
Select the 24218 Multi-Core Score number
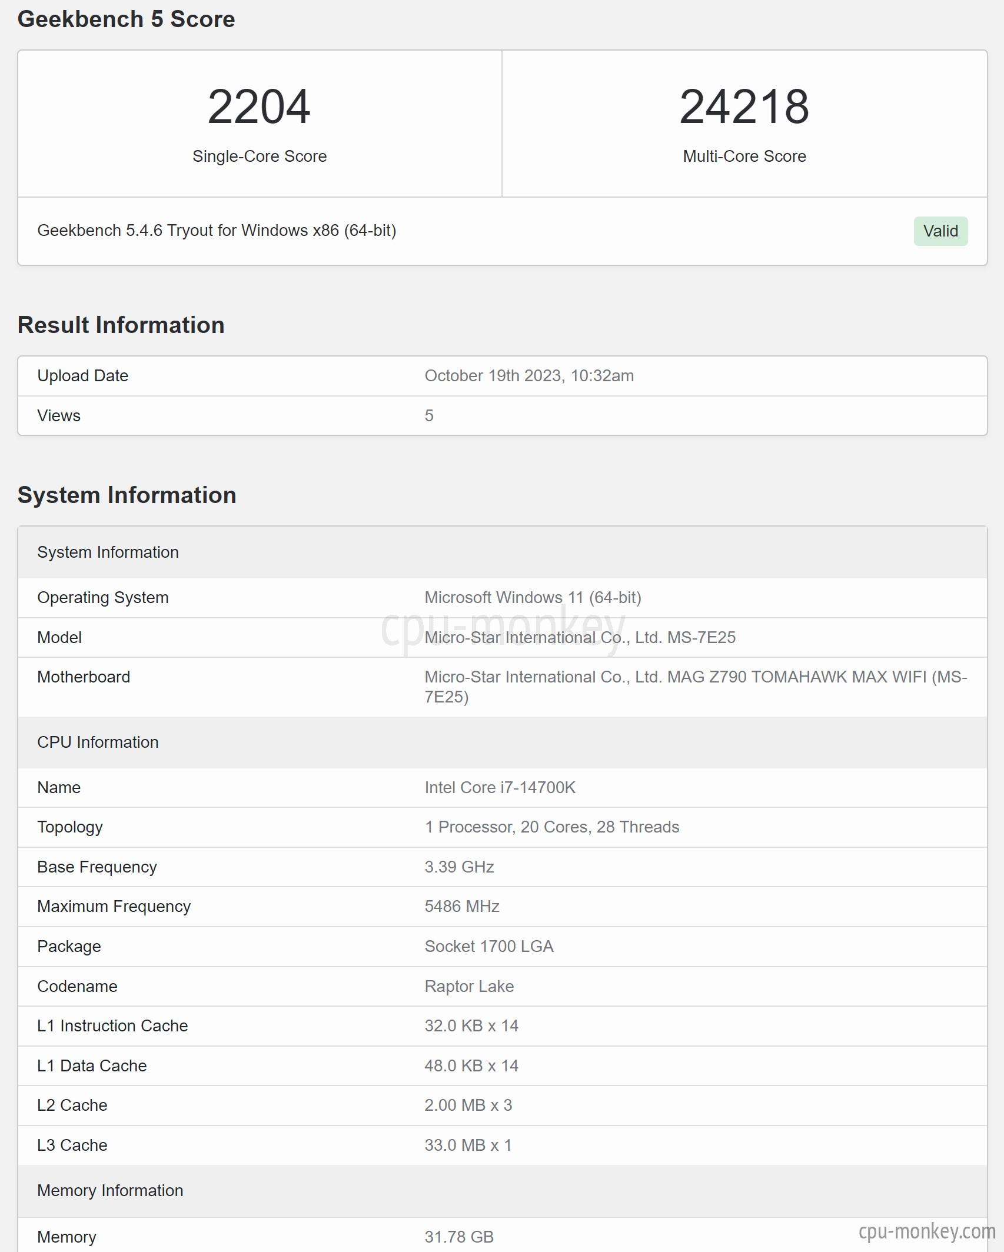click(x=744, y=106)
